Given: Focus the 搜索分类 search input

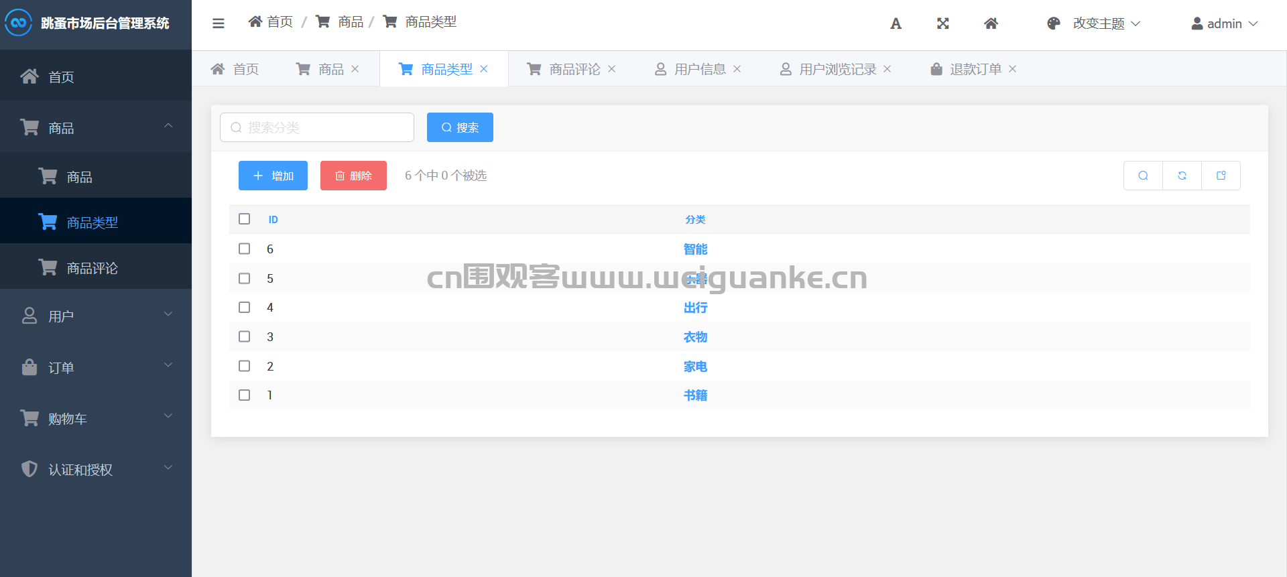Looking at the screenshot, I should (317, 127).
